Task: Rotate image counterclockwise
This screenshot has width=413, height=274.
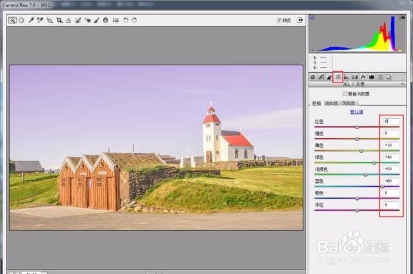Action: coord(126,20)
